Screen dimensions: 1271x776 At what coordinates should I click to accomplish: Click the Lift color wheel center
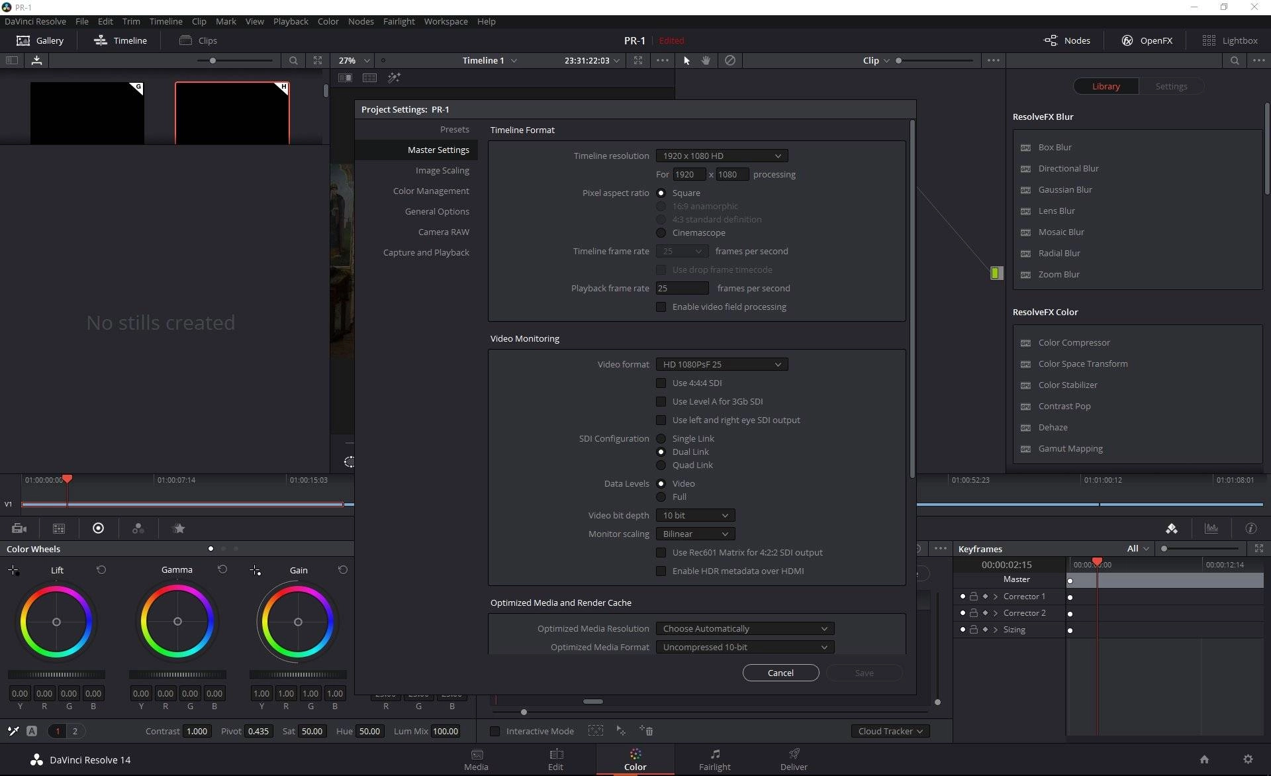tap(56, 622)
